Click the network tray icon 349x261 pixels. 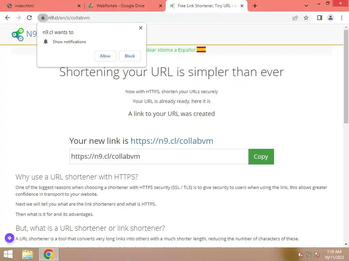pos(309,255)
